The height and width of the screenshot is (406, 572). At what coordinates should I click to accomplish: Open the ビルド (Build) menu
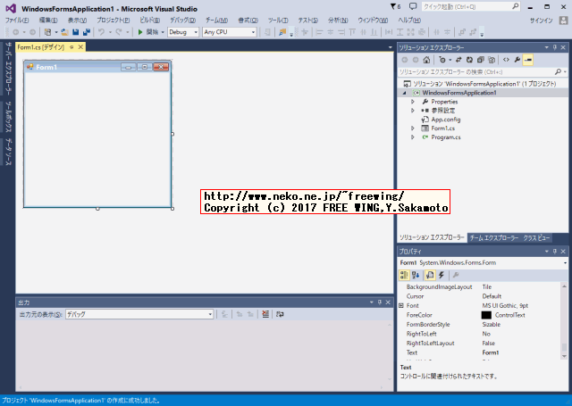(x=150, y=20)
